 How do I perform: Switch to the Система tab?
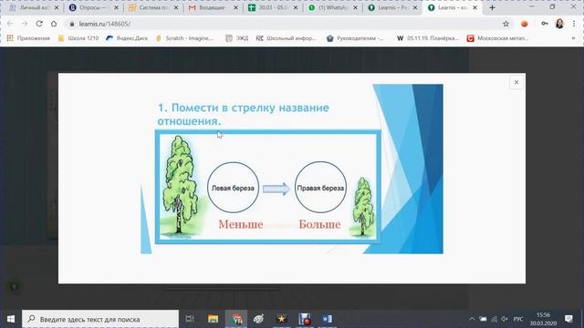pyautogui.click(x=153, y=7)
